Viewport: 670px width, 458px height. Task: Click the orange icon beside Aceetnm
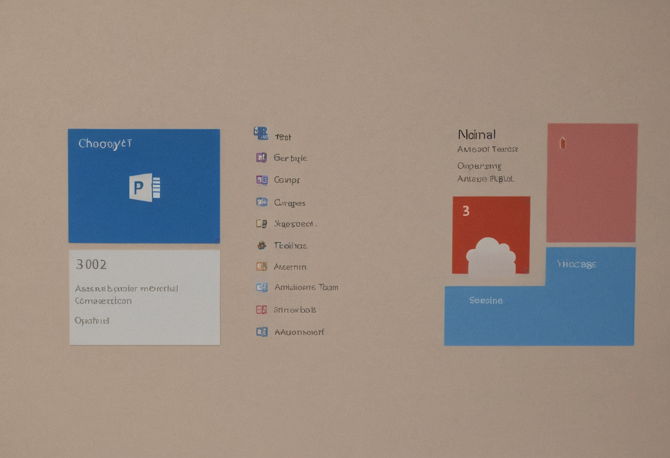tap(262, 266)
